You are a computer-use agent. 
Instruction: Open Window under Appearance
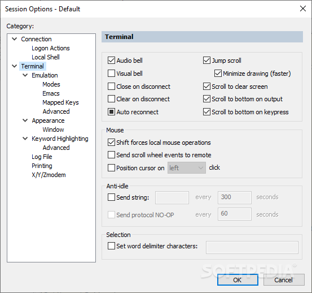(53, 130)
